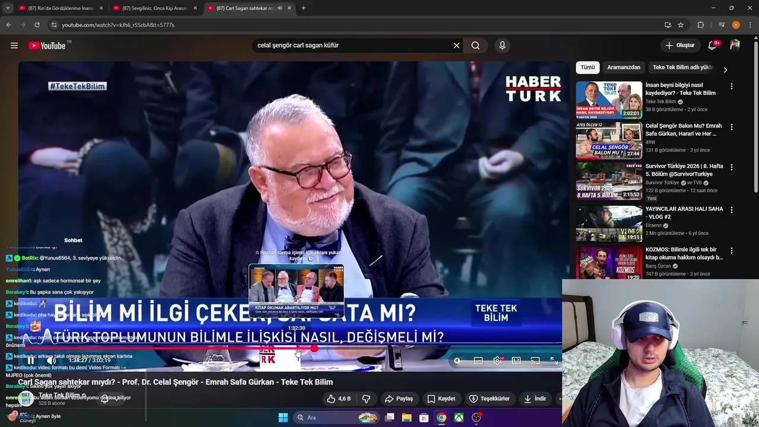The width and height of the screenshot is (759, 427).
Task: Open the Celal Şengör Balon Mu video title
Action: (683, 130)
